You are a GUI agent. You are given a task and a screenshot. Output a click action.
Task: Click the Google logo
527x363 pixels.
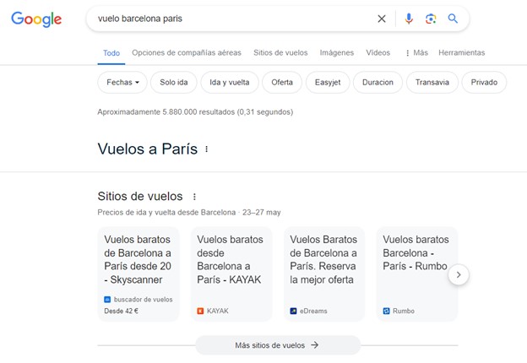pos(36,19)
